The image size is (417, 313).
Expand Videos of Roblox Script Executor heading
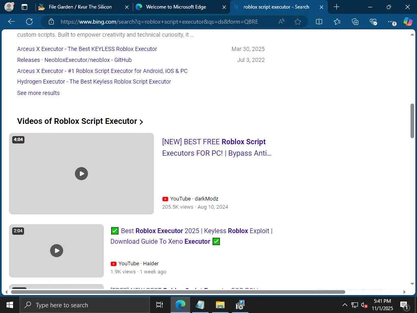point(80,121)
